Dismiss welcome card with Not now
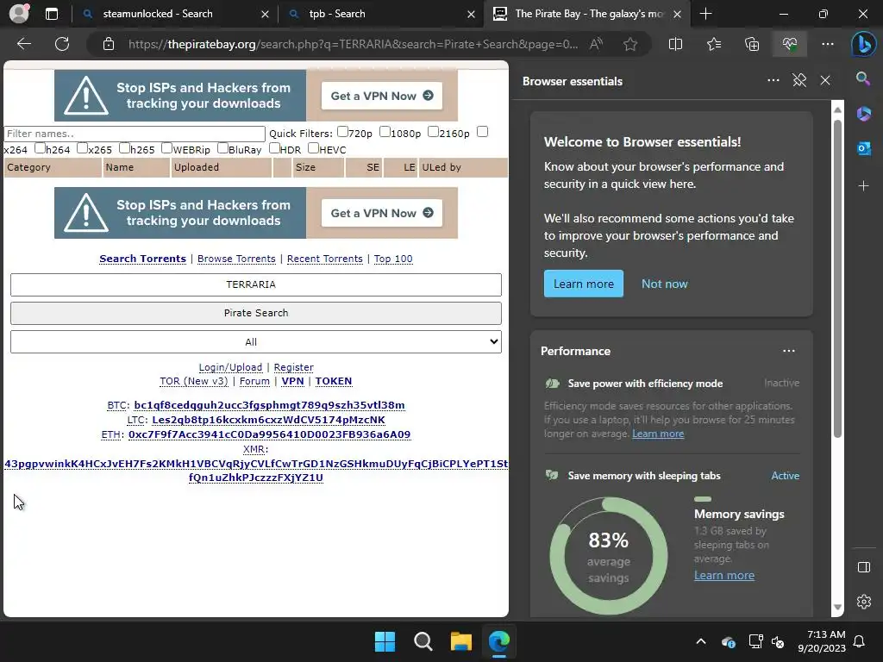 [665, 284]
